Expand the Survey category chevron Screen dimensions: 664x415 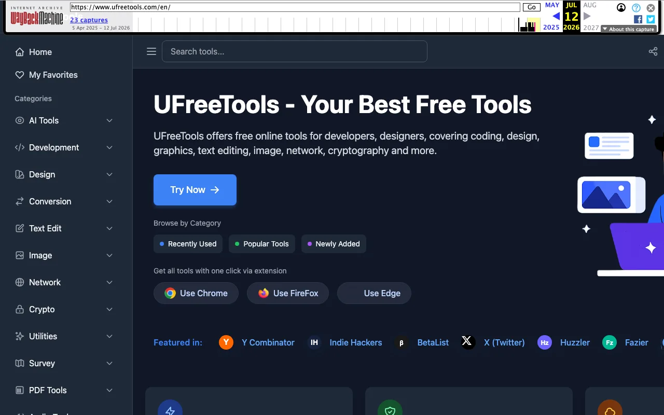tap(109, 363)
